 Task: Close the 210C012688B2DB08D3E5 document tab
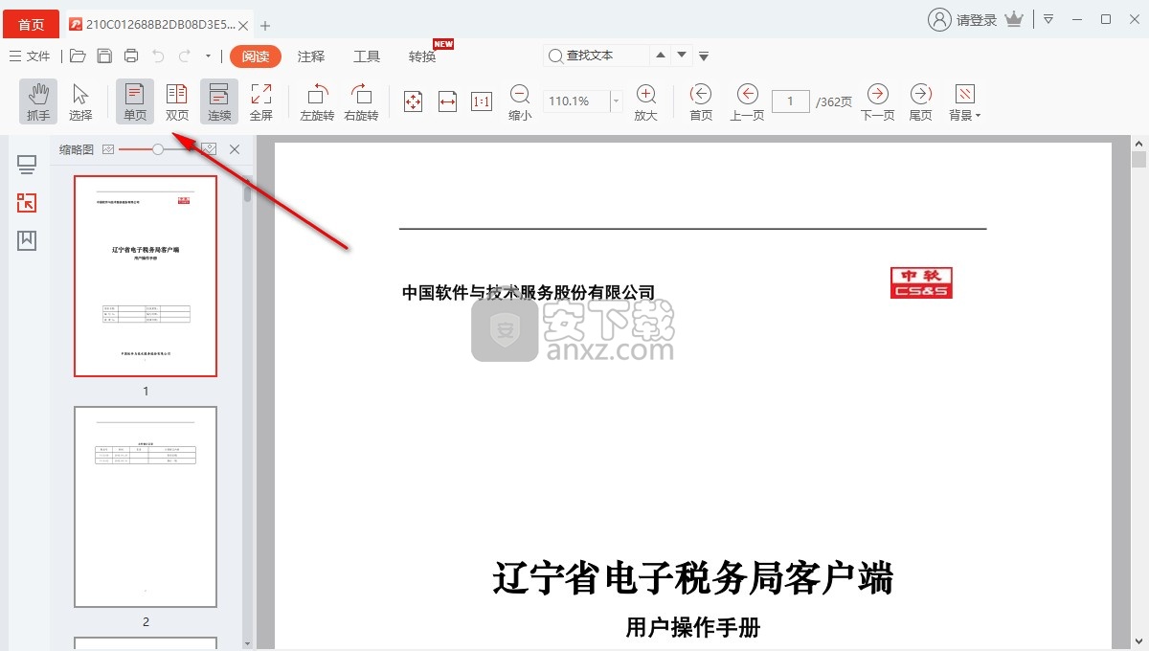245,25
